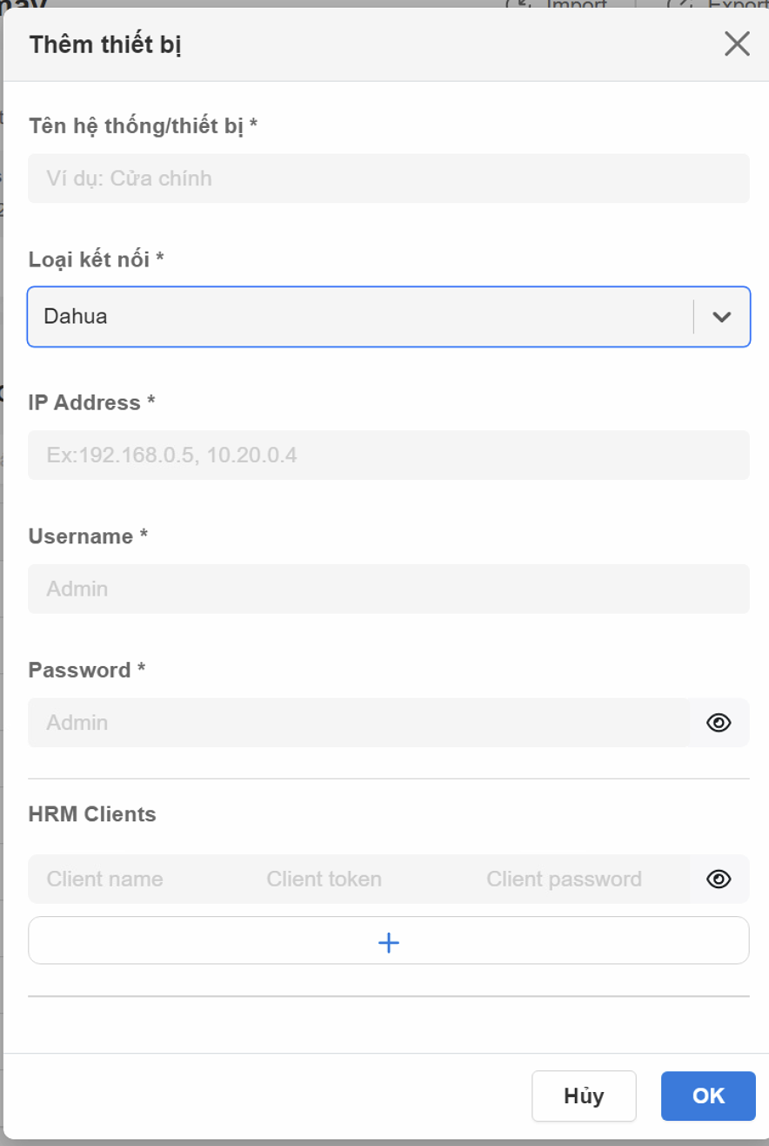The width and height of the screenshot is (769, 1146).
Task: Focus the Tên hệ thống/thiết bị field
Action: (x=388, y=179)
